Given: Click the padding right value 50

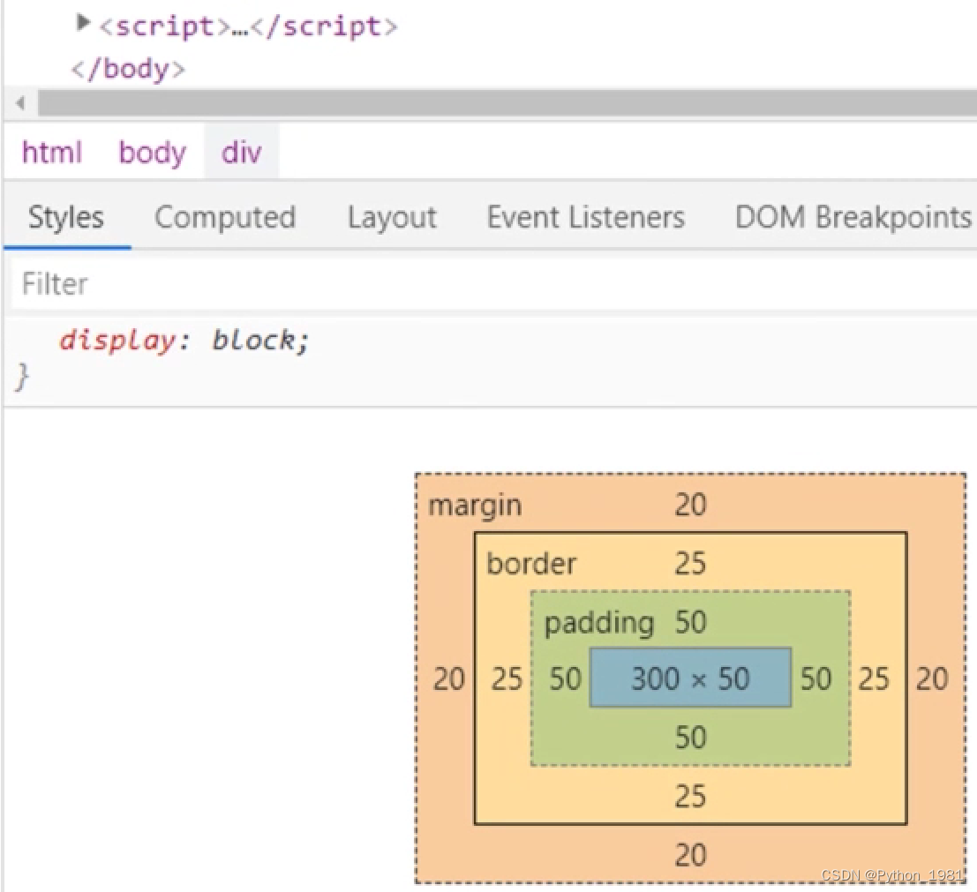Looking at the screenshot, I should pyautogui.click(x=815, y=678).
